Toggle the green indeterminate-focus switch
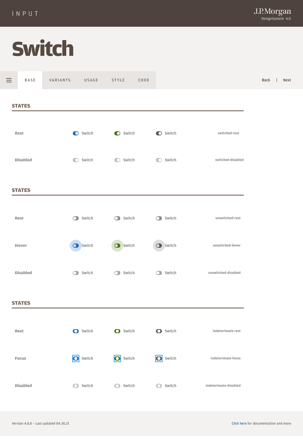Viewport: 303px width, 447px height. click(117, 358)
